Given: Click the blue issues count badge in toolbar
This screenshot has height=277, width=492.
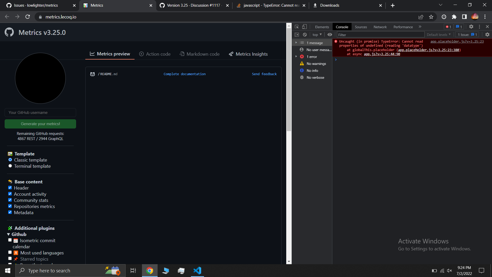Looking at the screenshot, I should point(459,27).
